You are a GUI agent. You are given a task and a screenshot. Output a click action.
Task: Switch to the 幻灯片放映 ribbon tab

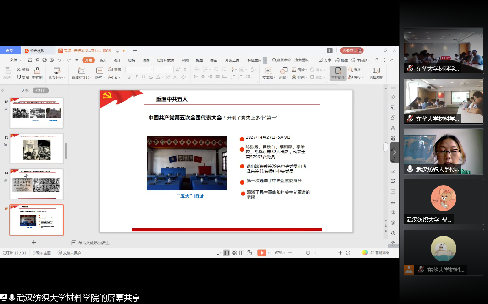(x=165, y=60)
